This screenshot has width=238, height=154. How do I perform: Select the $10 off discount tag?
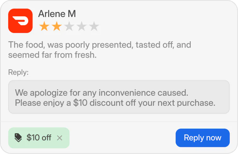click(39, 138)
